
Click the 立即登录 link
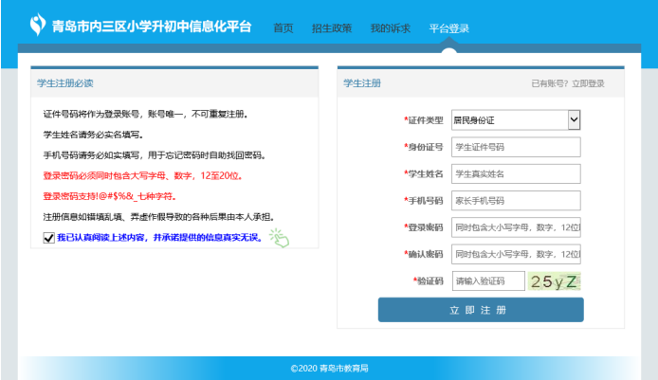coord(588,83)
